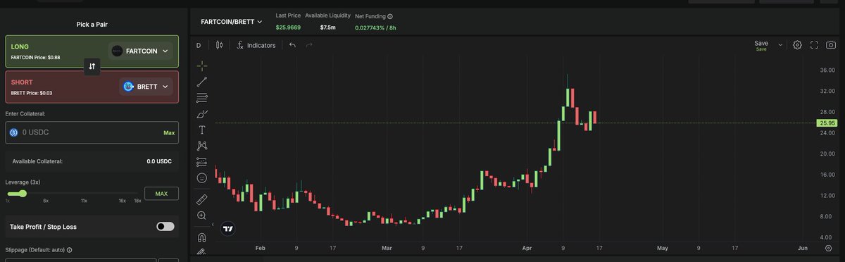The image size is (845, 262).
Task: Open the D timeframe interval selector
Action: pos(199,45)
